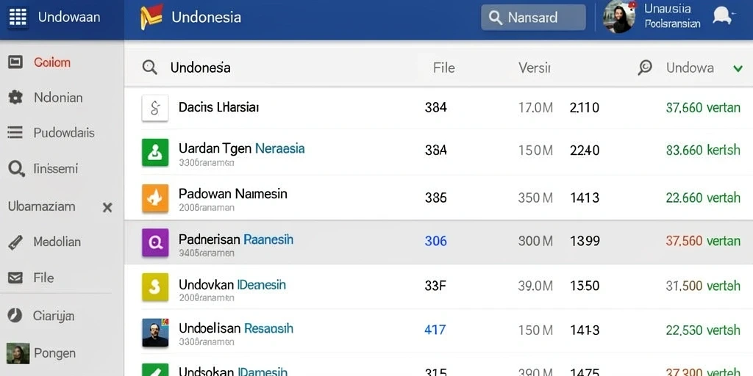The height and width of the screenshot is (376, 753).
Task: Click the Dacits LHarsiai white app icon
Action: (155, 107)
